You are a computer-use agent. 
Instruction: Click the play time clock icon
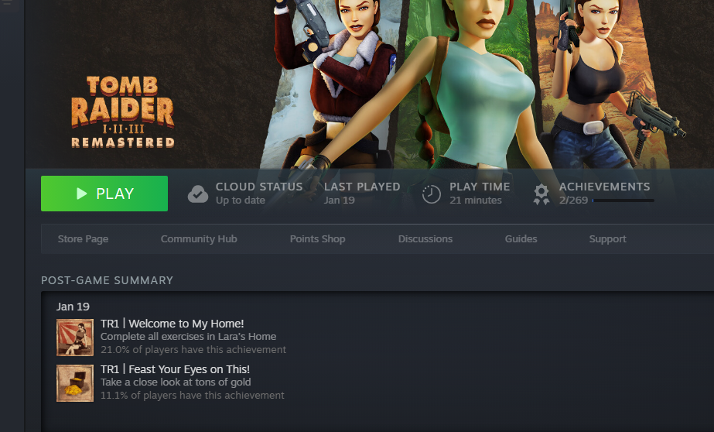point(431,194)
